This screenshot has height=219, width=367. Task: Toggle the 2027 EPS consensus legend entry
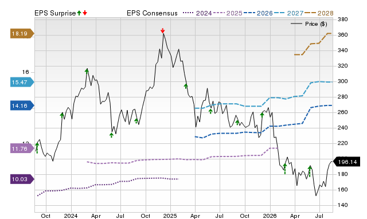coord(288,13)
